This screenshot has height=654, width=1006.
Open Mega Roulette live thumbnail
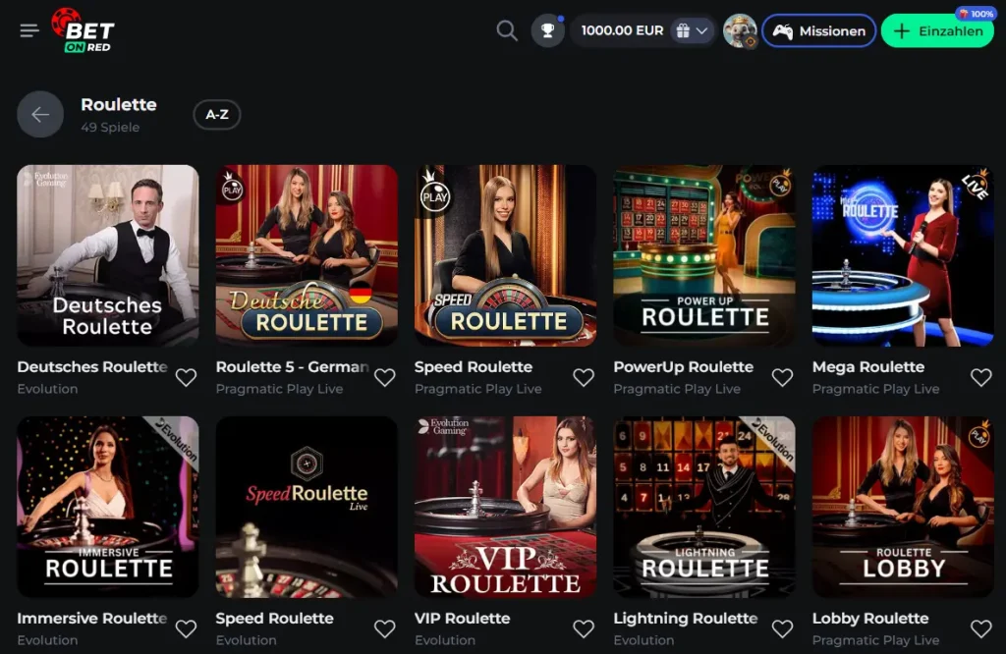(x=904, y=256)
